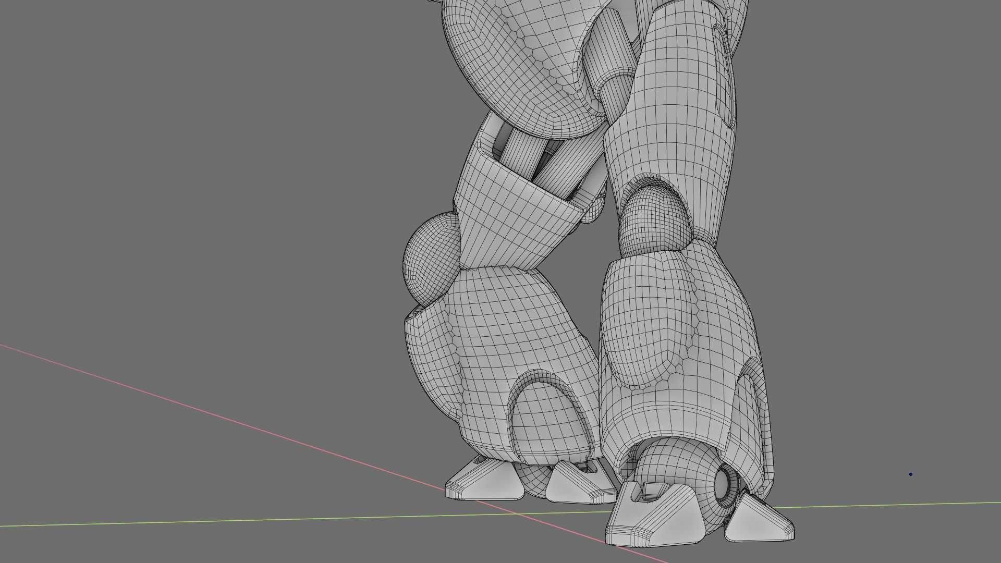Click the large front toe wedge of right foot
The image size is (1001, 563).
point(655,516)
